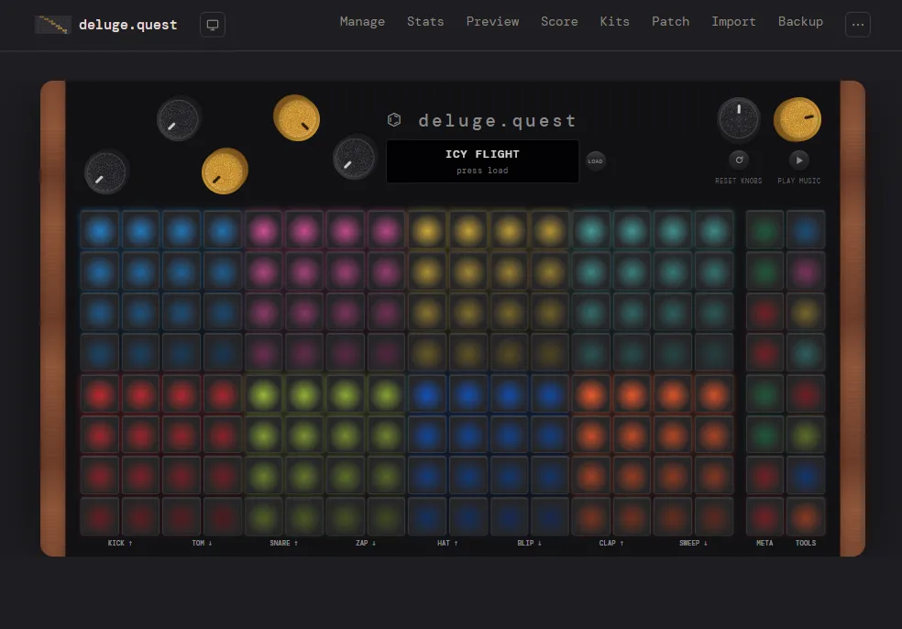Go to the Stats page
The height and width of the screenshot is (629, 902).
click(425, 21)
